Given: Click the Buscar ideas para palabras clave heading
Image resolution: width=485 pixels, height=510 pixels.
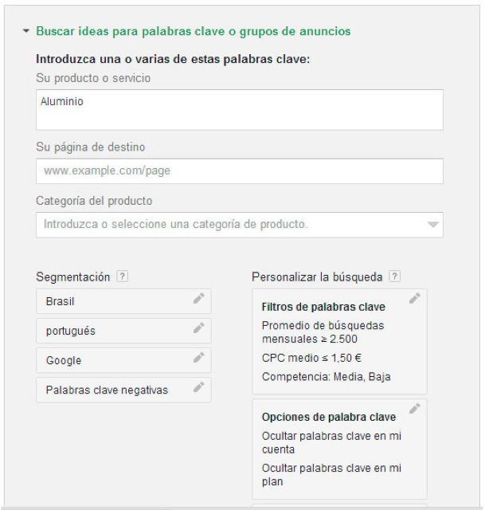Looking at the screenshot, I should pyautogui.click(x=194, y=31).
